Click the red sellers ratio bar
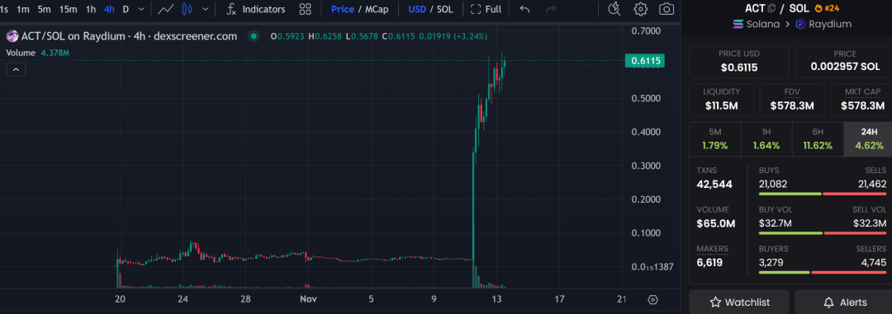892x314 pixels. [849, 273]
